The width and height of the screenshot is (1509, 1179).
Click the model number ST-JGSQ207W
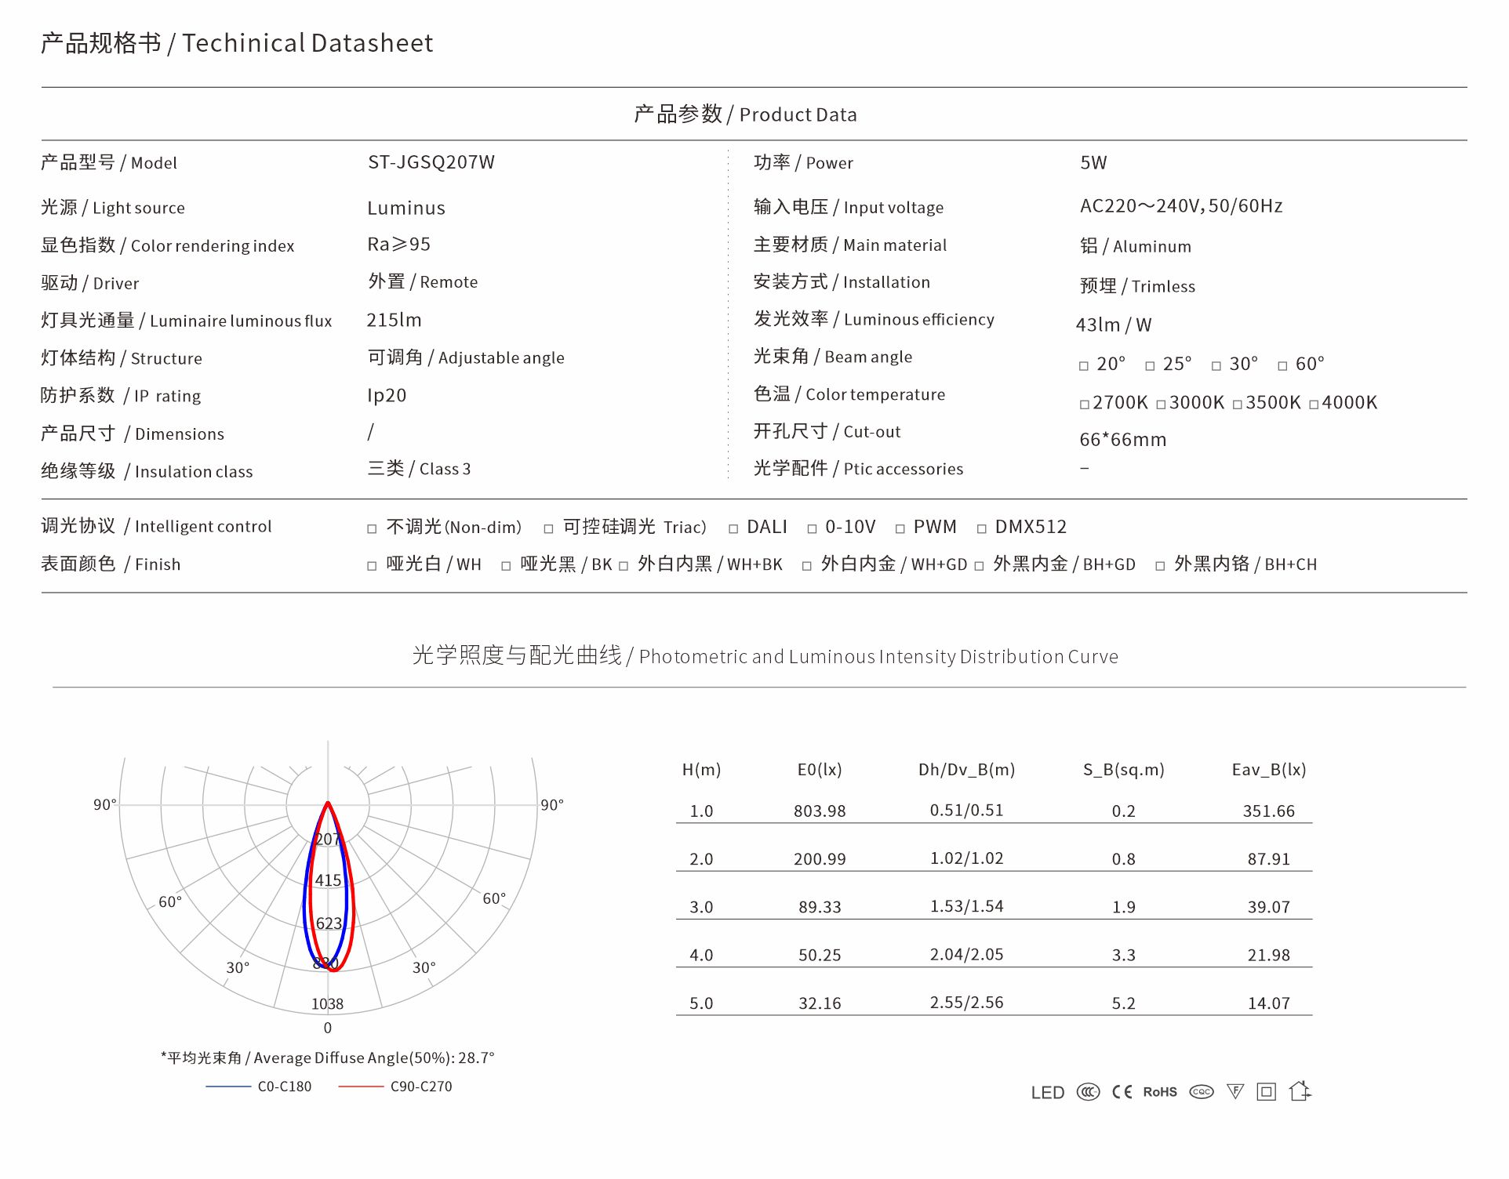pos(431,162)
